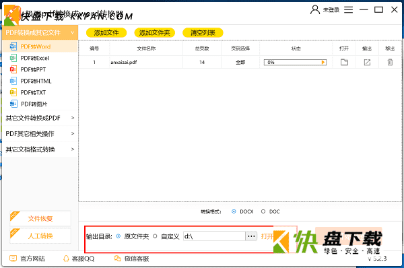Maximize the converter window
404x268 pixels.
pyautogui.click(x=378, y=10)
